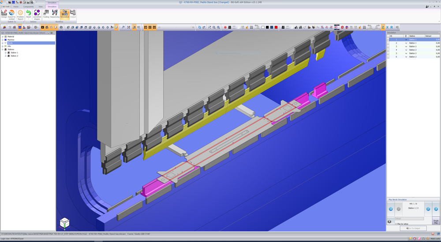The height and width of the screenshot is (242, 441).
Task: Open the Design mode from the ribbon
Action: (4, 14)
